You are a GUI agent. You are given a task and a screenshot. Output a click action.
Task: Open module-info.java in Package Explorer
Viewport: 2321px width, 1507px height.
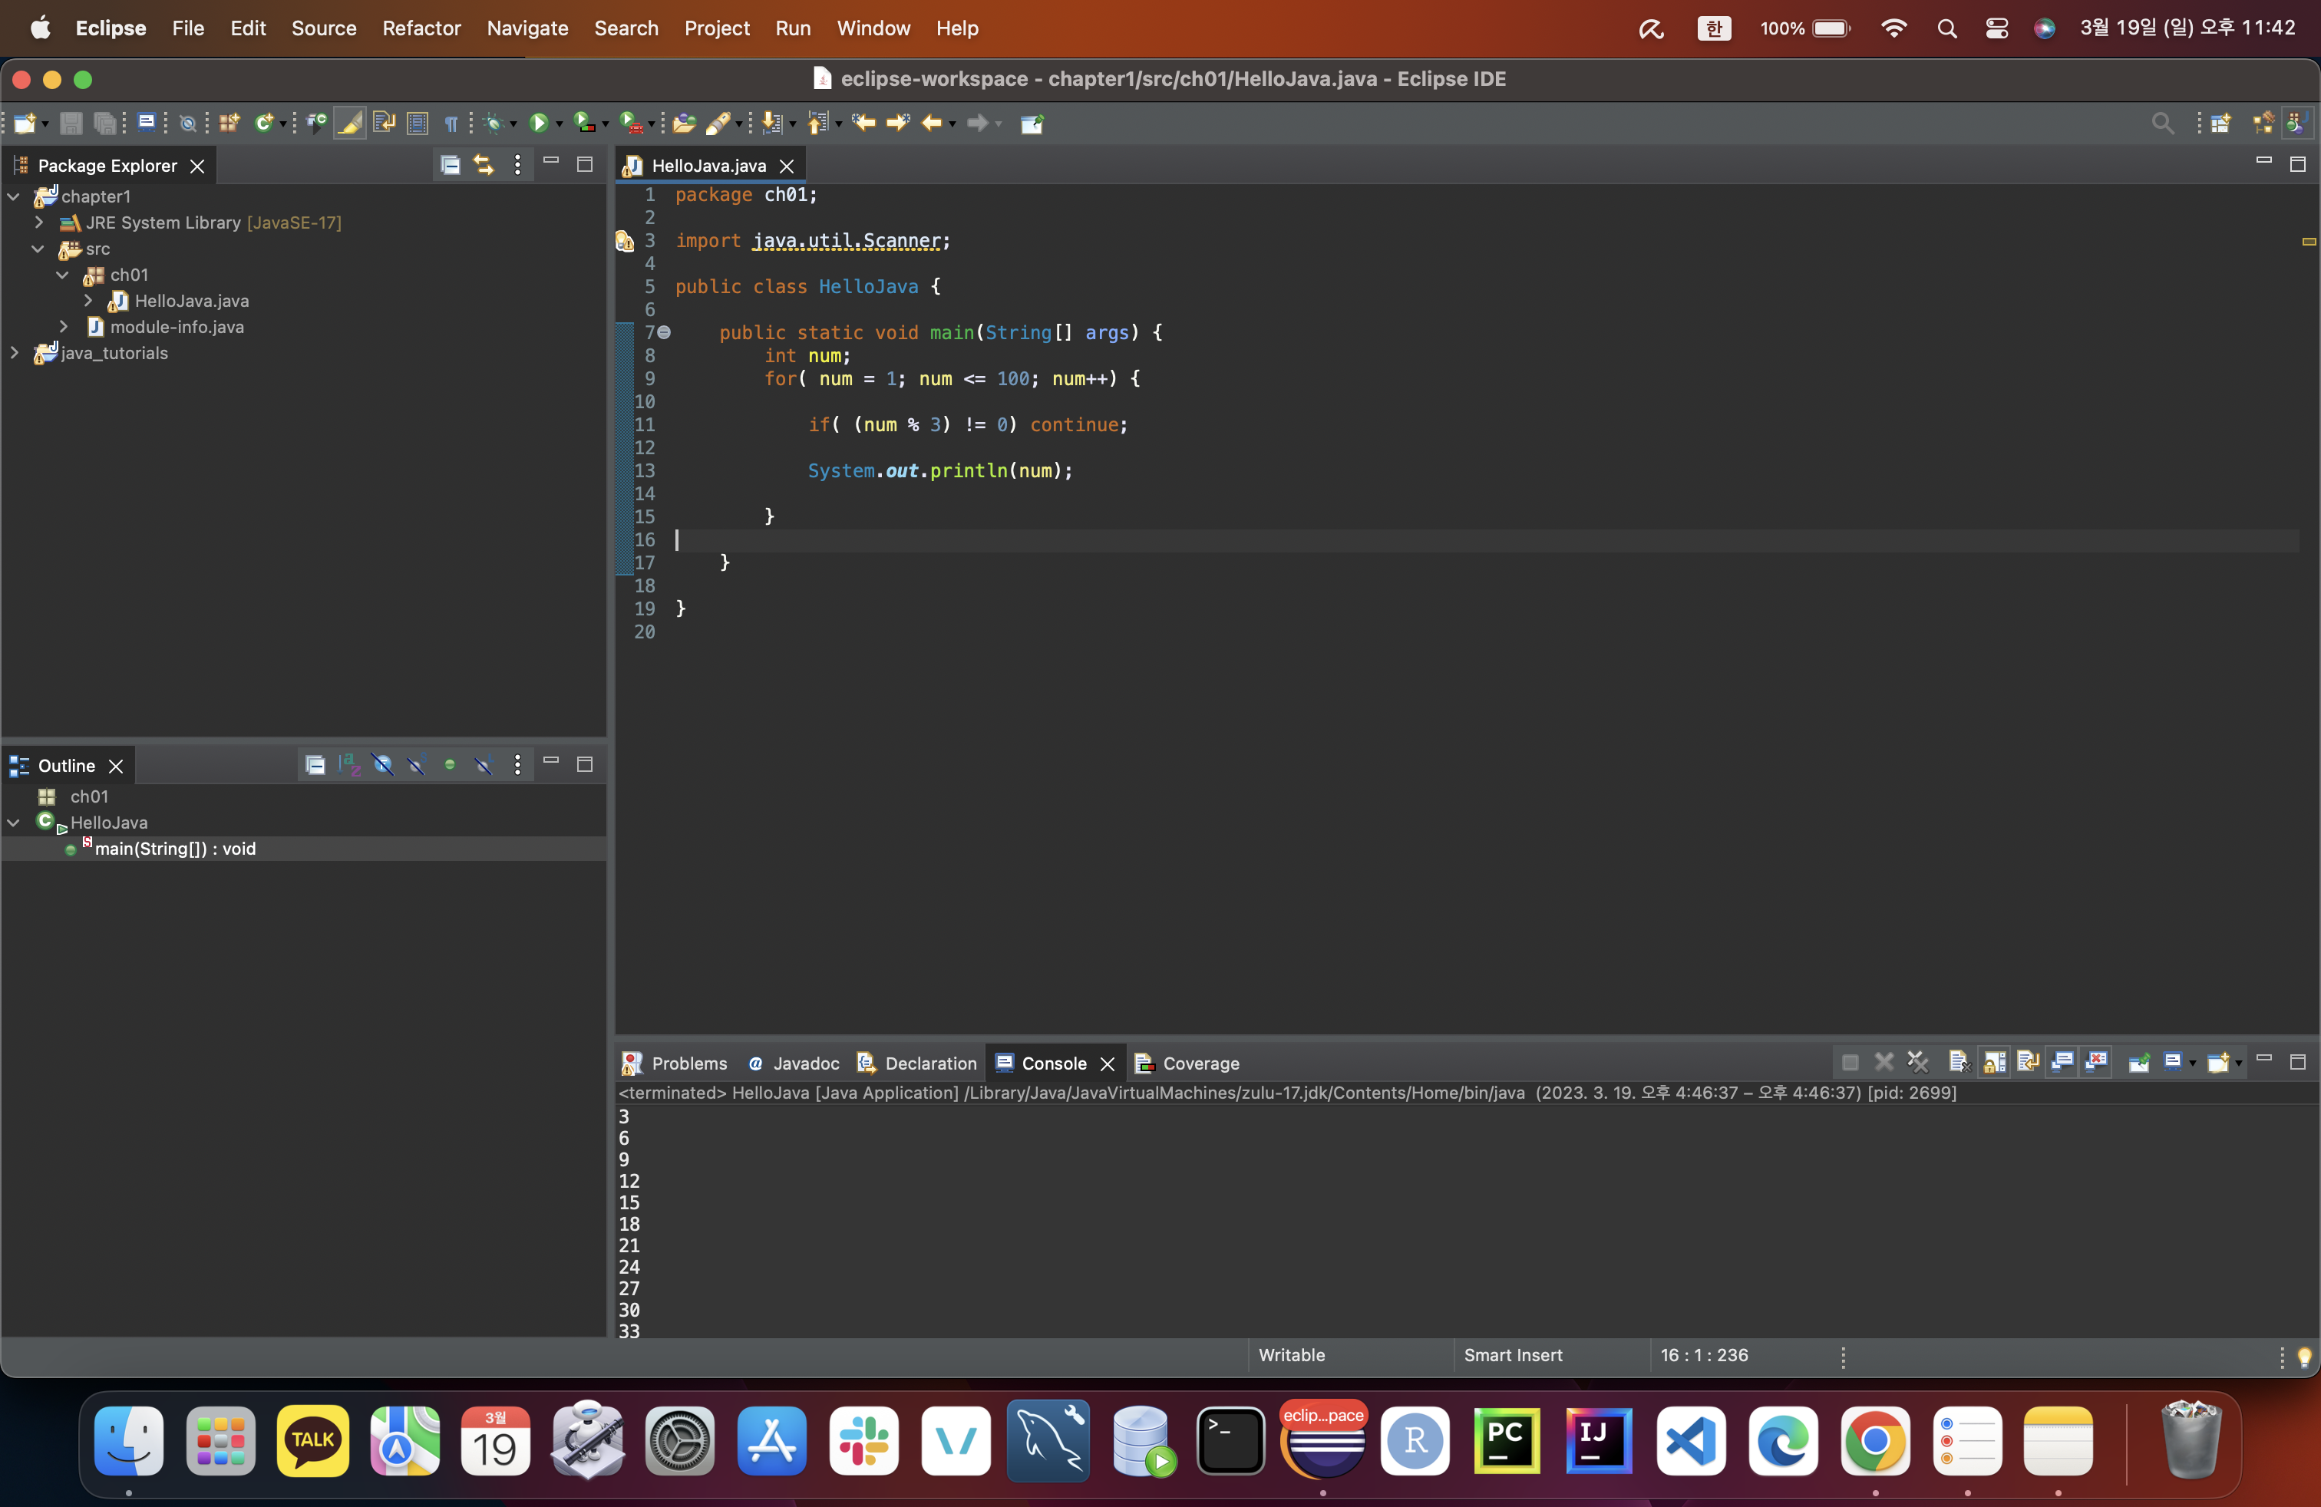tap(177, 328)
